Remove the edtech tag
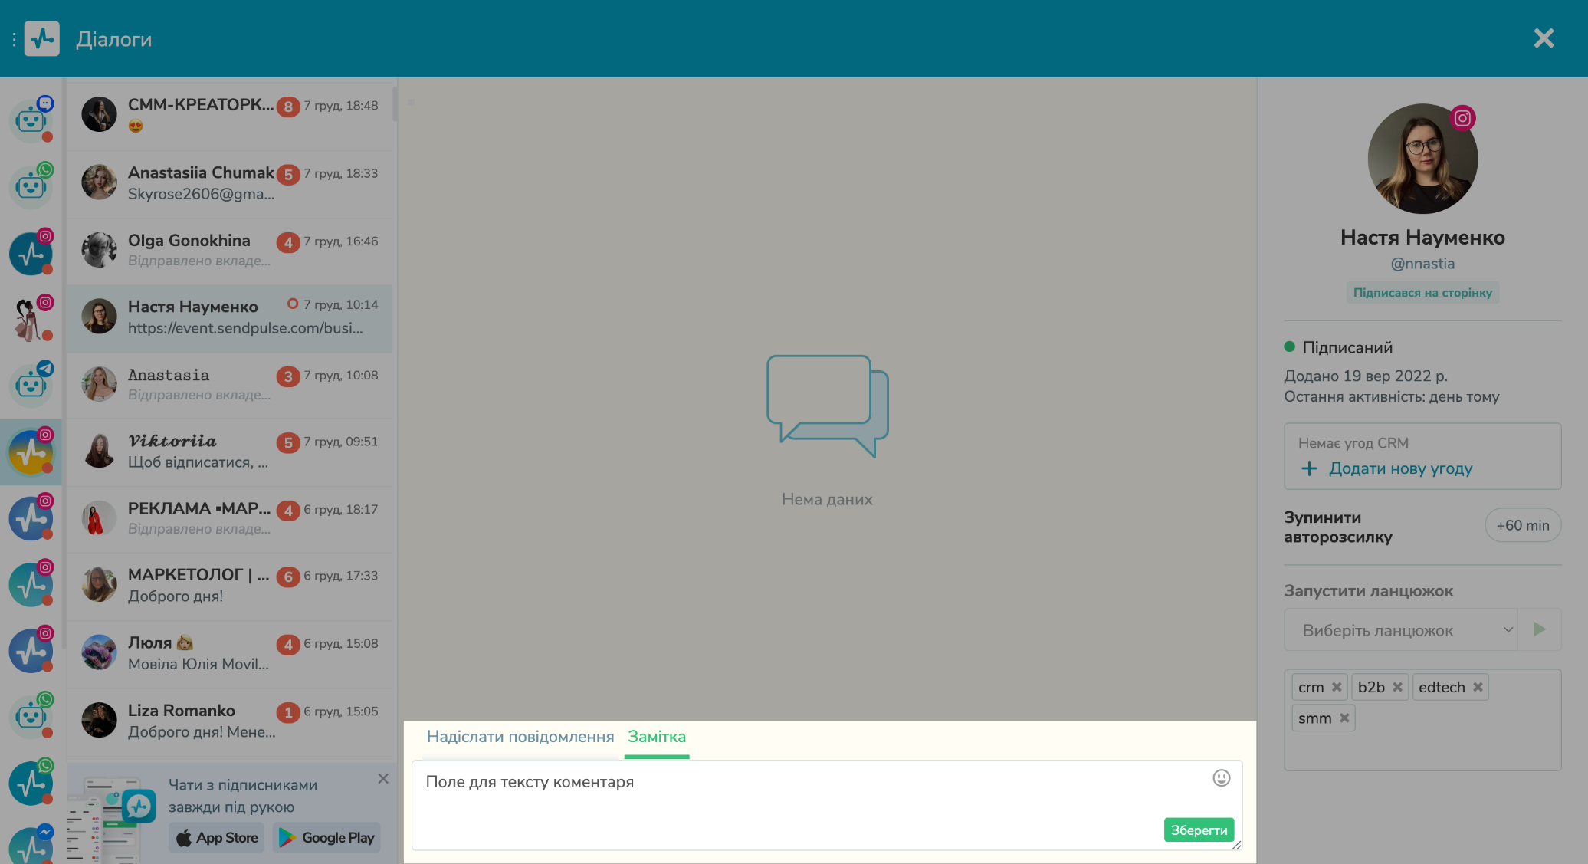The image size is (1588, 864). pos(1478,687)
